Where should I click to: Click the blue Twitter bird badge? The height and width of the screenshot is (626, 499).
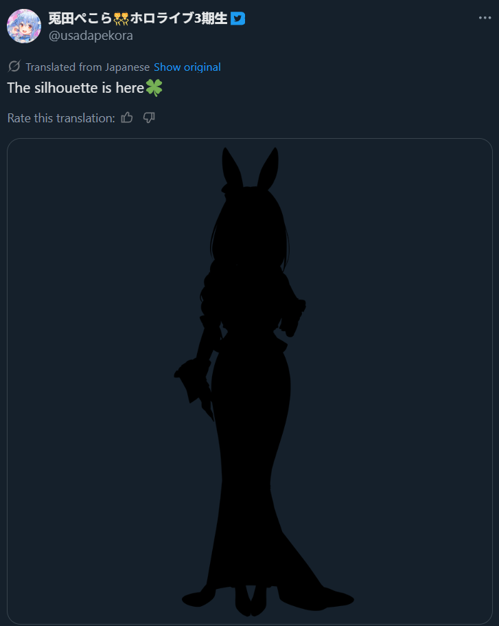237,19
